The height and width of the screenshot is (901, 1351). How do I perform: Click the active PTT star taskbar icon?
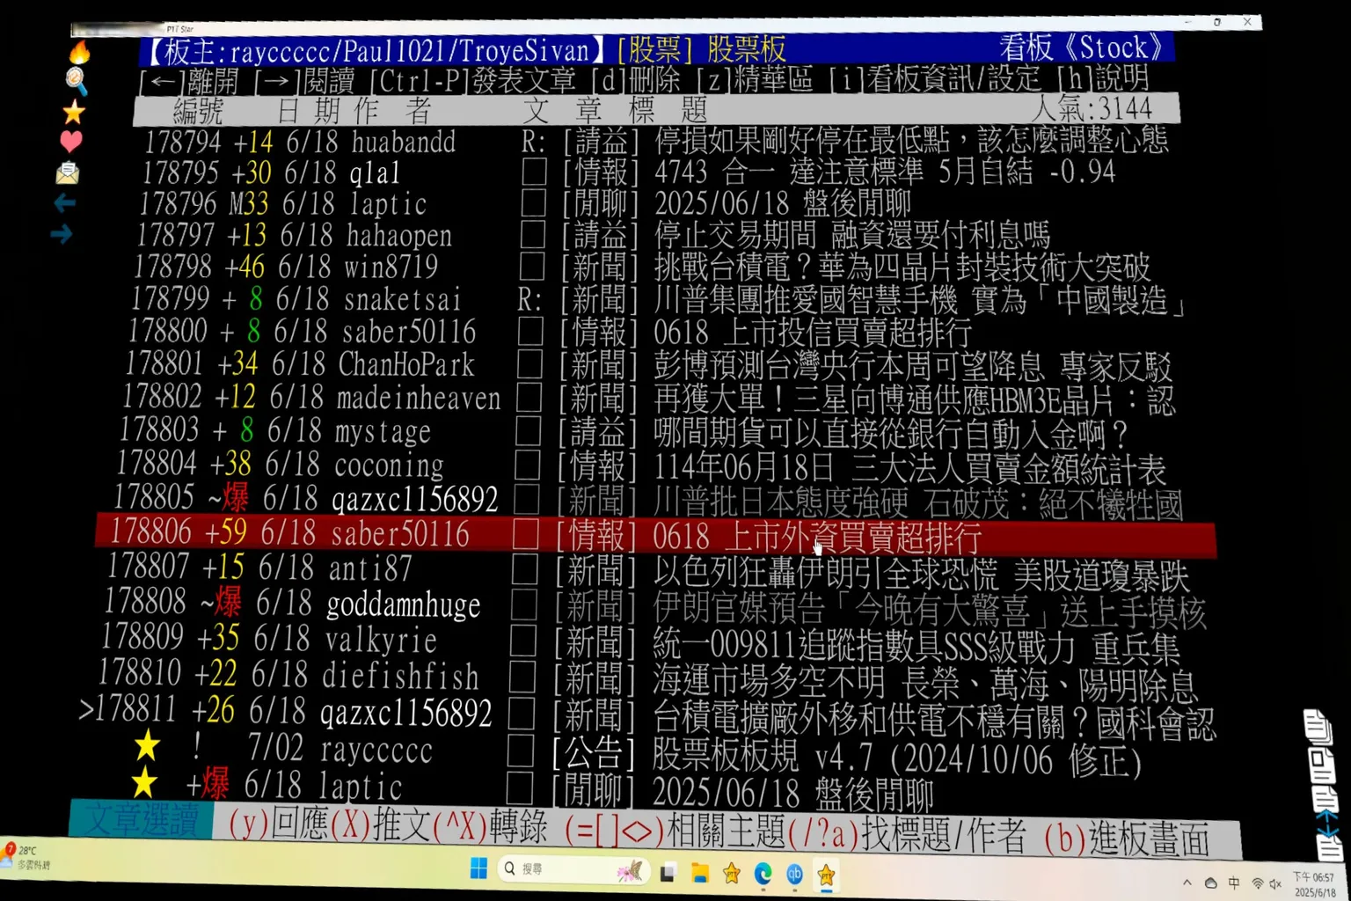tap(826, 875)
